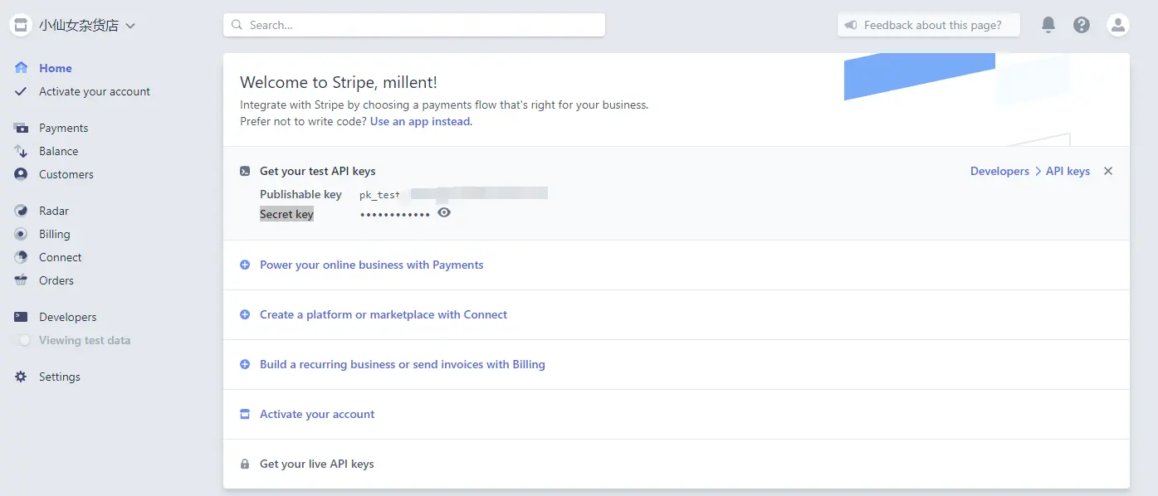The height and width of the screenshot is (496, 1158).
Task: Open Radar in sidebar
Action: pyautogui.click(x=54, y=211)
